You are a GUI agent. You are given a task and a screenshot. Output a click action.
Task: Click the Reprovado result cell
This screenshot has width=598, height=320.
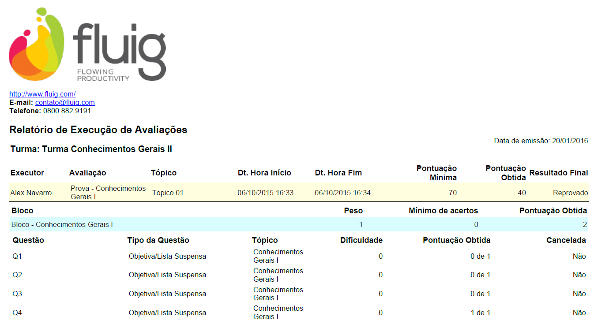point(571,193)
